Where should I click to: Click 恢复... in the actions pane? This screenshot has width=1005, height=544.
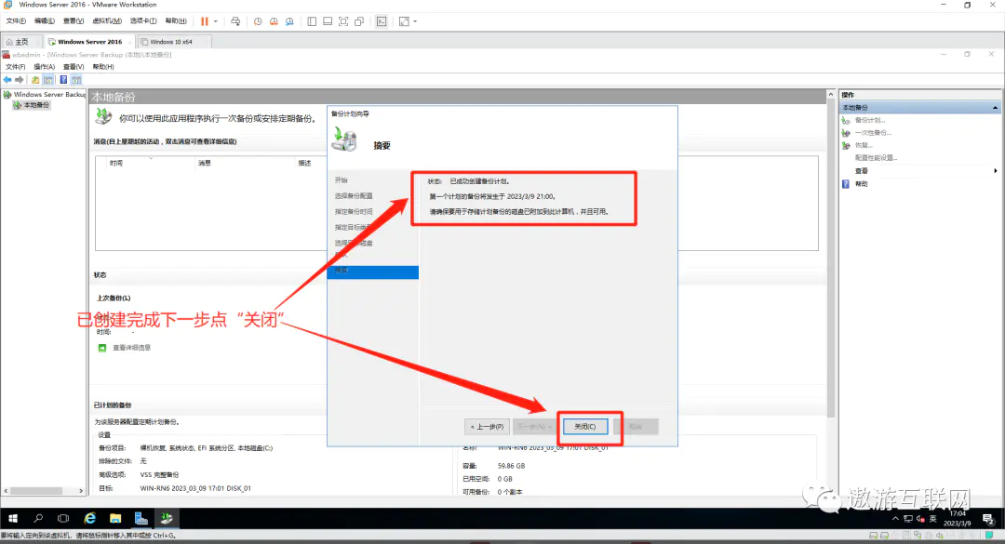click(864, 145)
